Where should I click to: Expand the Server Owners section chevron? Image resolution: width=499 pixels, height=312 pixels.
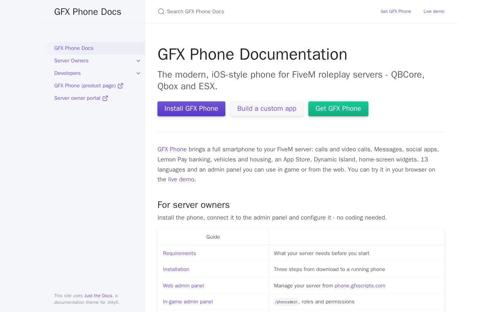(x=138, y=61)
